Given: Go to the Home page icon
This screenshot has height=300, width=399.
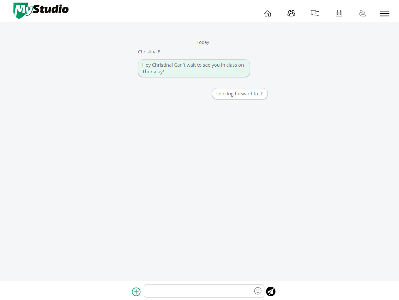Looking at the screenshot, I should pyautogui.click(x=268, y=13).
